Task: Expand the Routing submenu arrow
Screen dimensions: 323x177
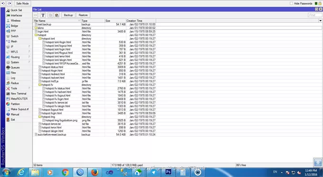Action: click(x=29, y=57)
